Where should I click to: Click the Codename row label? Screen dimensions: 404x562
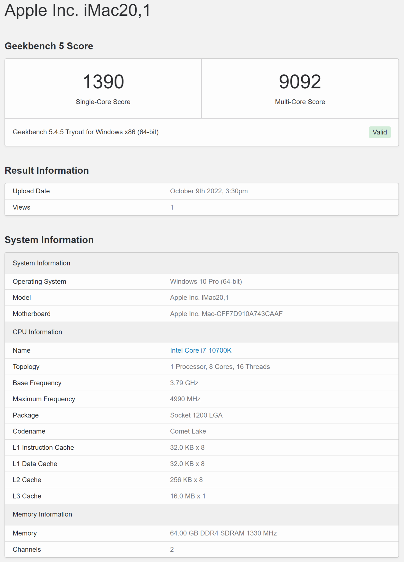coord(29,431)
